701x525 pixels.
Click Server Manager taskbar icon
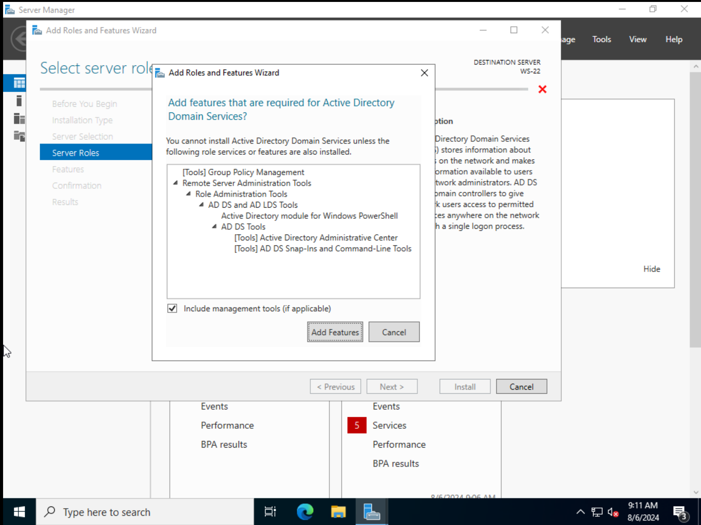pos(372,512)
